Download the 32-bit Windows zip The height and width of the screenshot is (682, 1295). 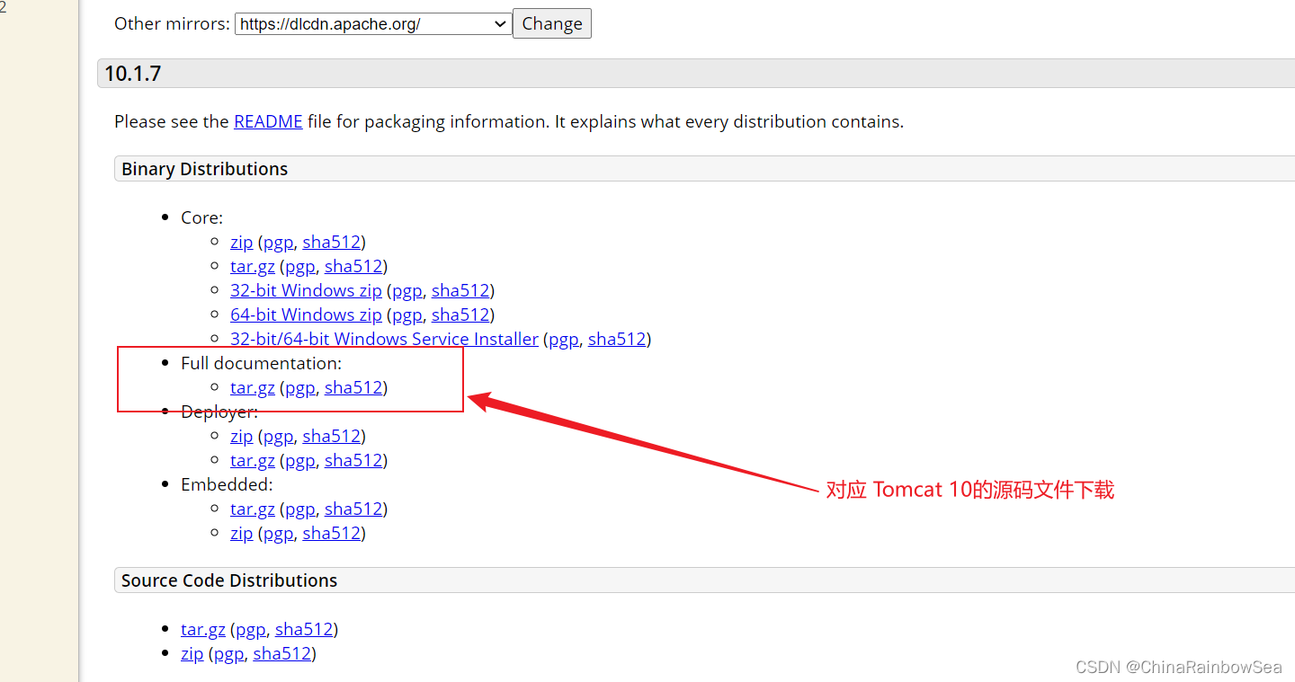pos(306,290)
